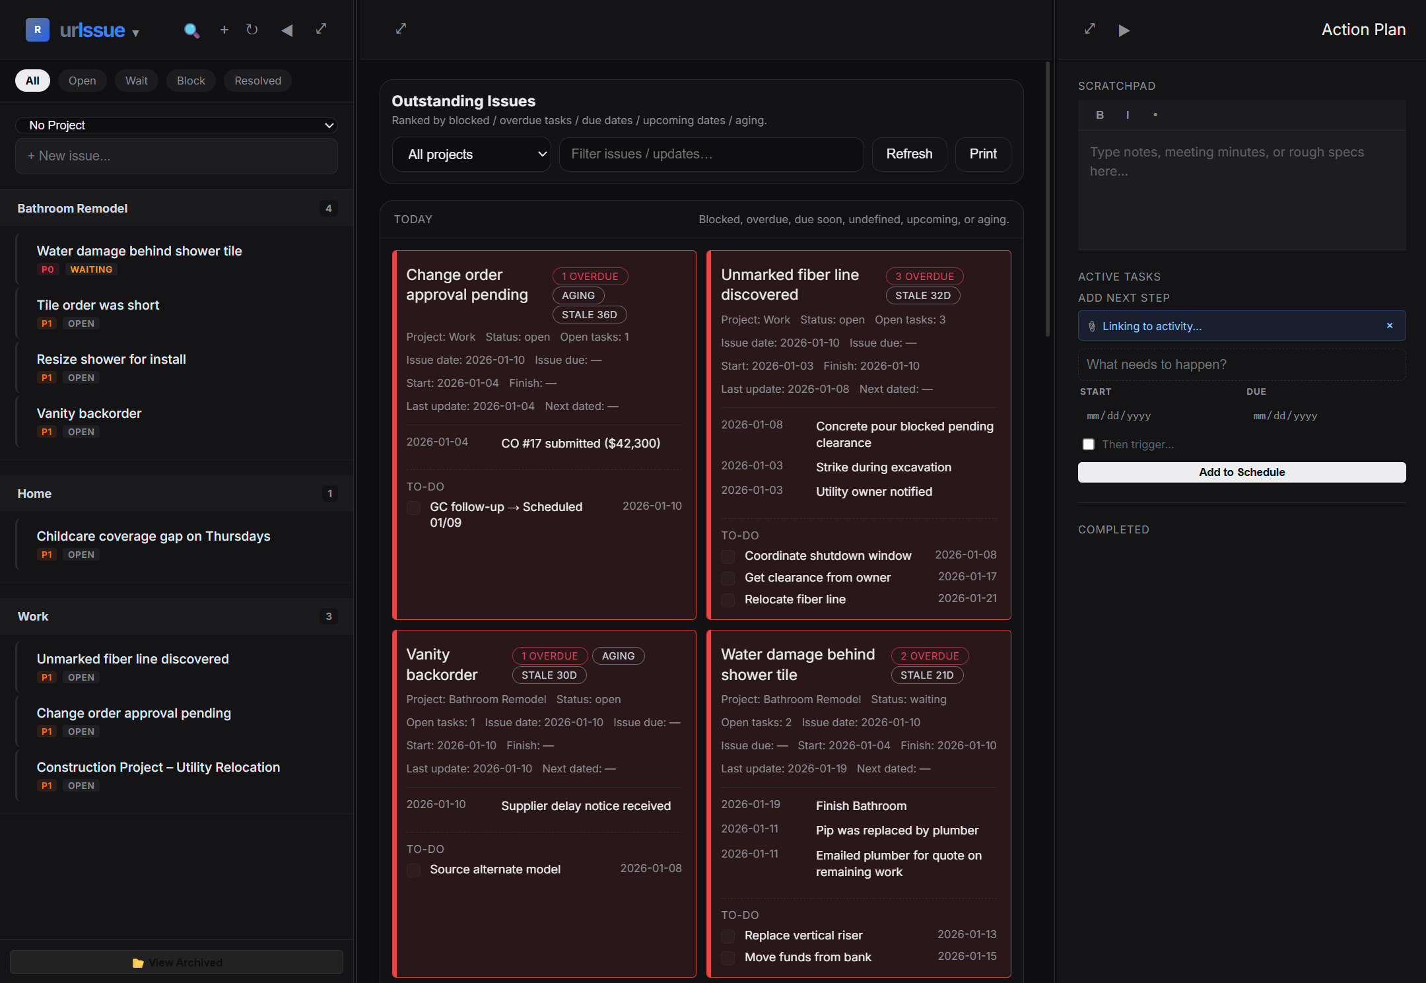Screen dimensions: 1426x983
Task: Expand center panel with diagonal arrow icon
Action: pos(401,28)
